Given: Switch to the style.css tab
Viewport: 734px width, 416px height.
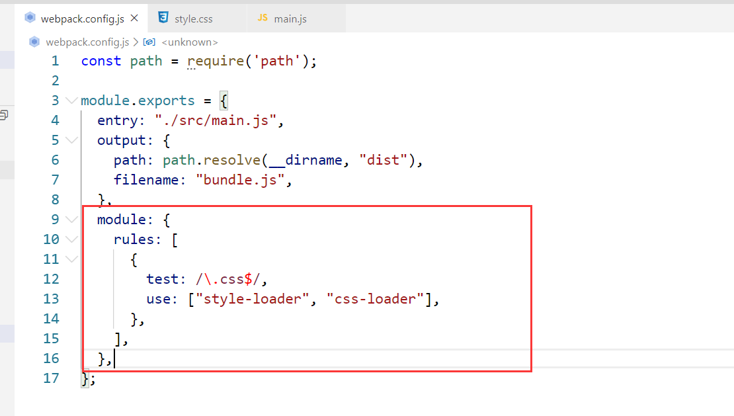Looking at the screenshot, I should click(197, 19).
